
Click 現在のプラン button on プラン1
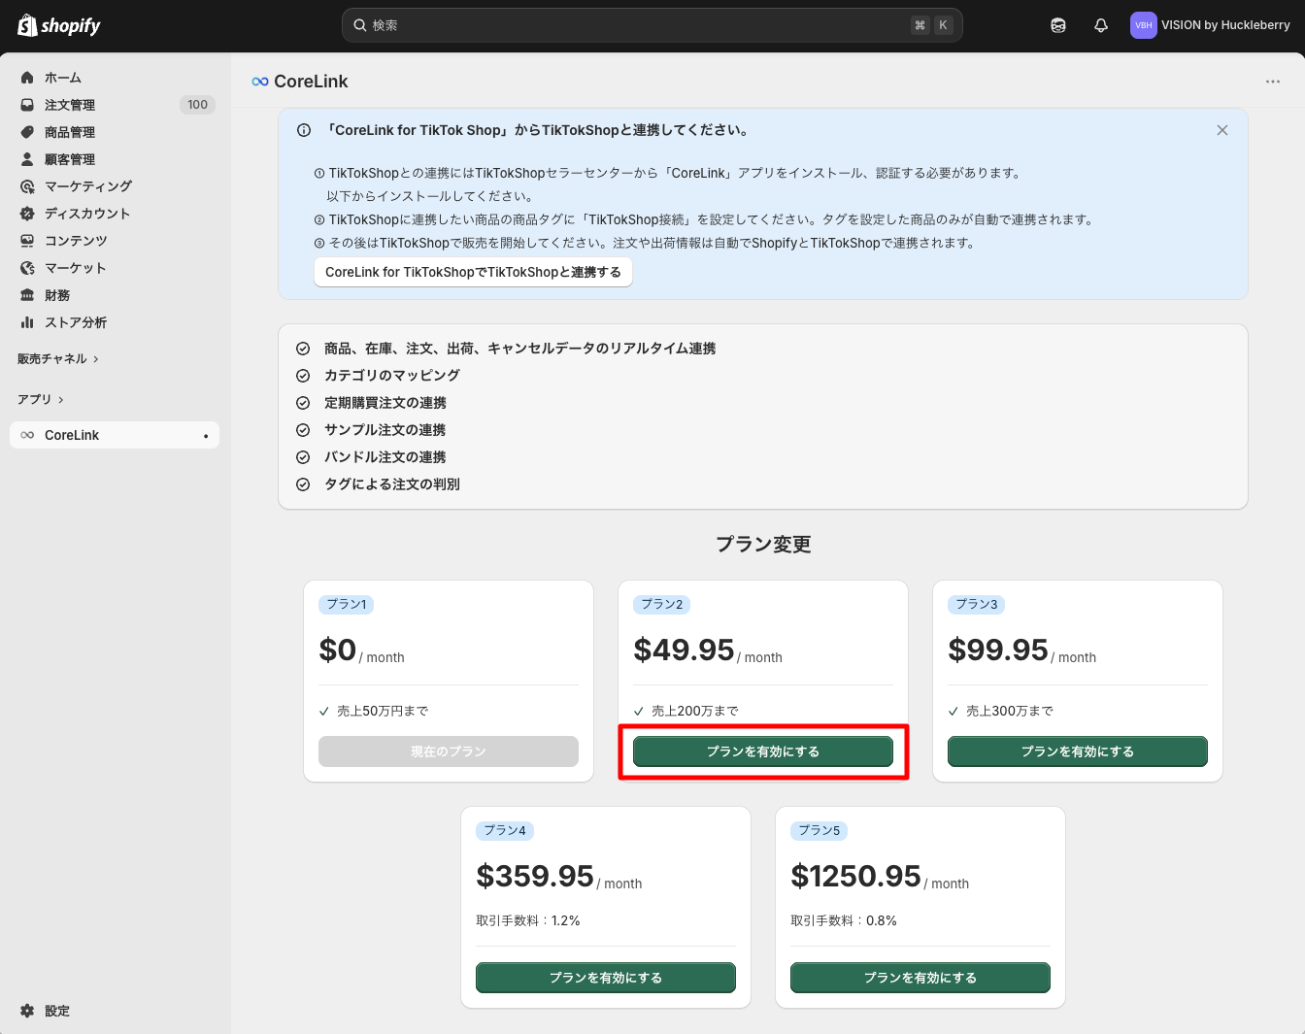click(x=449, y=751)
